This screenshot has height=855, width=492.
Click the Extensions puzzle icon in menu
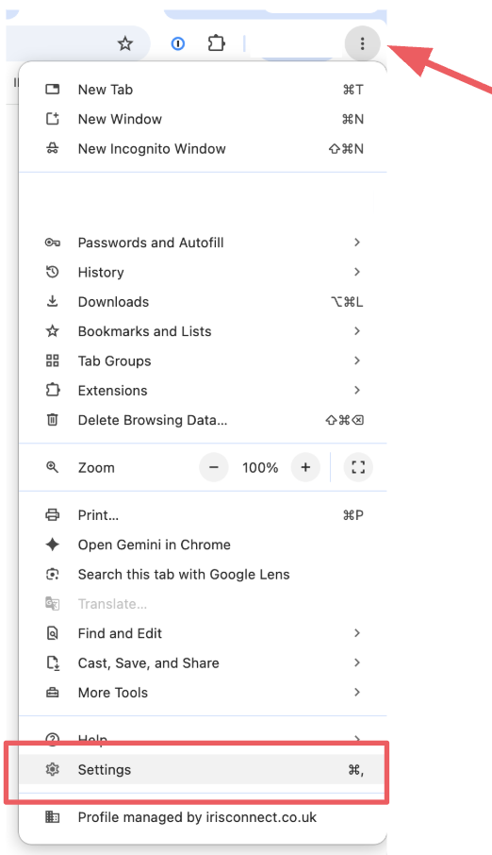coord(52,390)
